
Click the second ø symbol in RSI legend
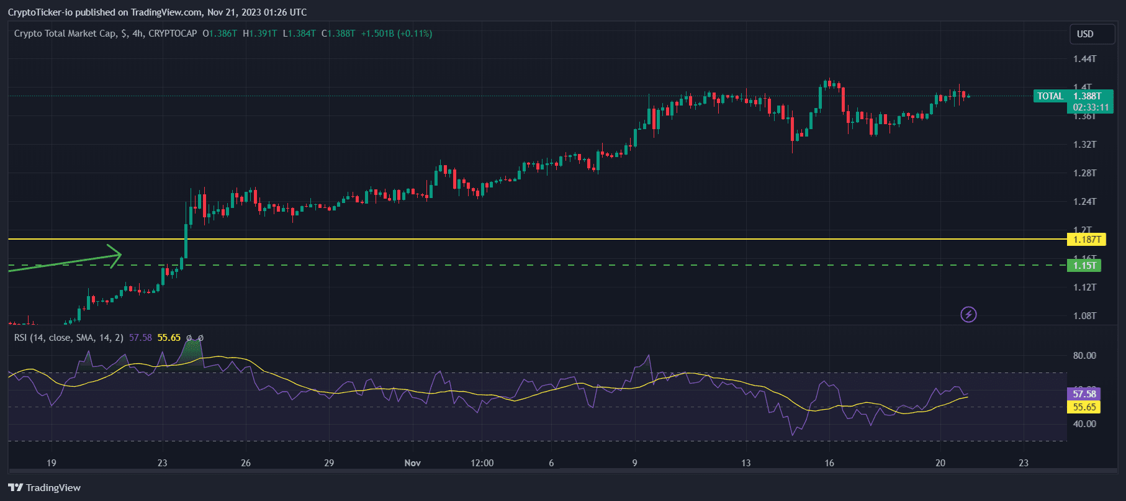coord(200,338)
